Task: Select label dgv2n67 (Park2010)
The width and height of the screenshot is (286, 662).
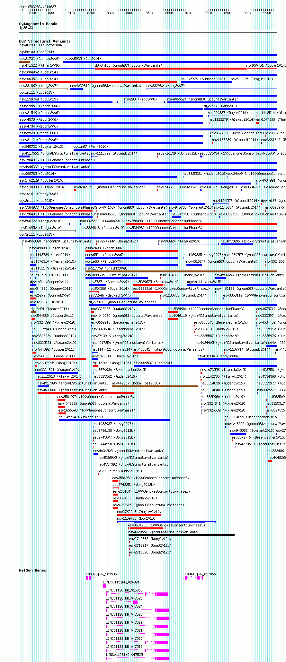Action: 221,106
